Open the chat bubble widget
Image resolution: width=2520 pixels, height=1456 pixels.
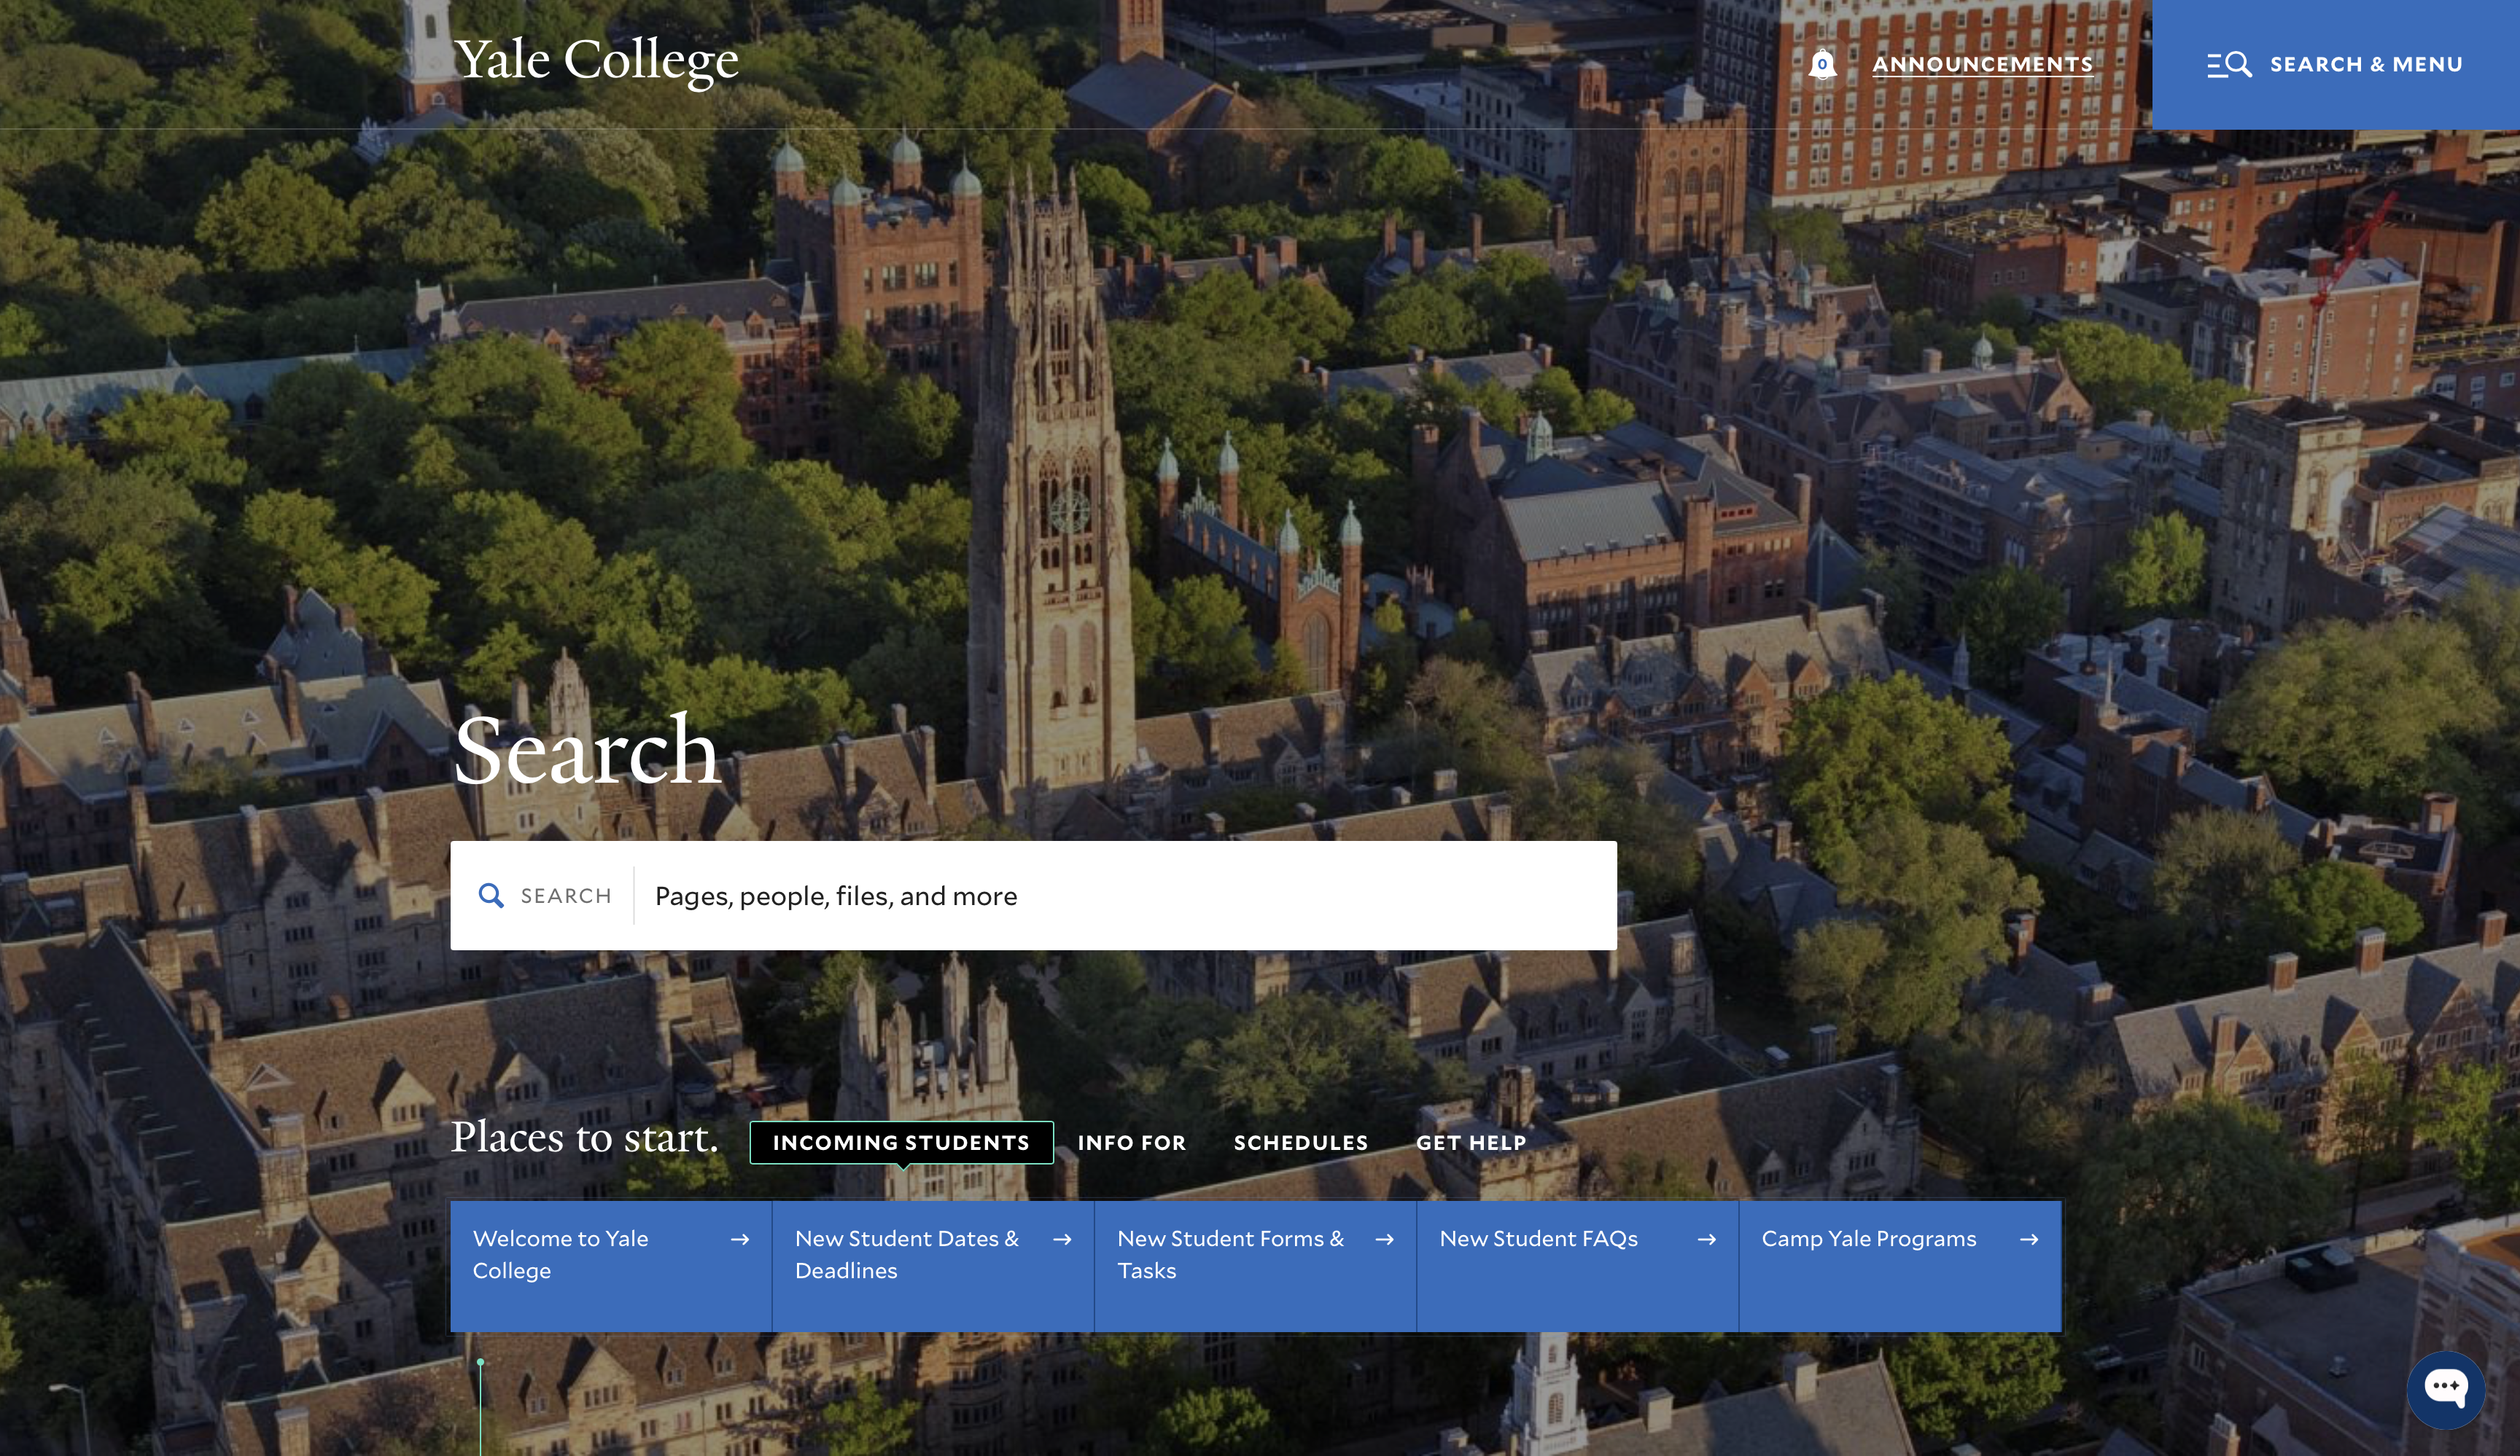point(2445,1388)
